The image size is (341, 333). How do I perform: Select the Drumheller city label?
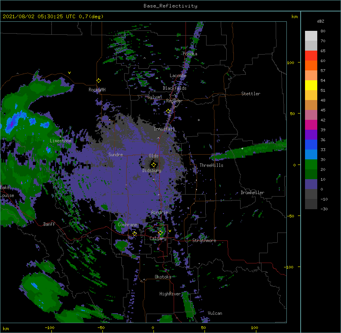coord(252,193)
